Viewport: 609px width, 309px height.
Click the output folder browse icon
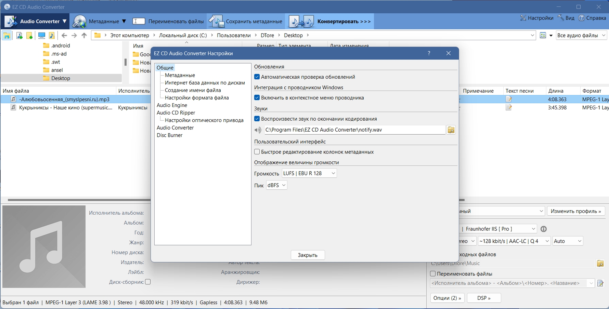click(x=600, y=263)
